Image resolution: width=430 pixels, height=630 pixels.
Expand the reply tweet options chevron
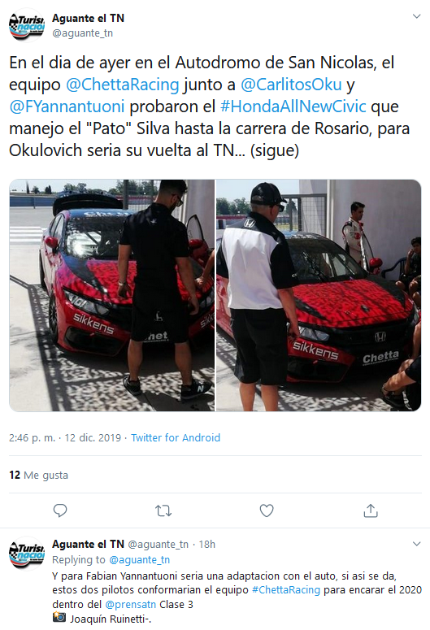417,544
